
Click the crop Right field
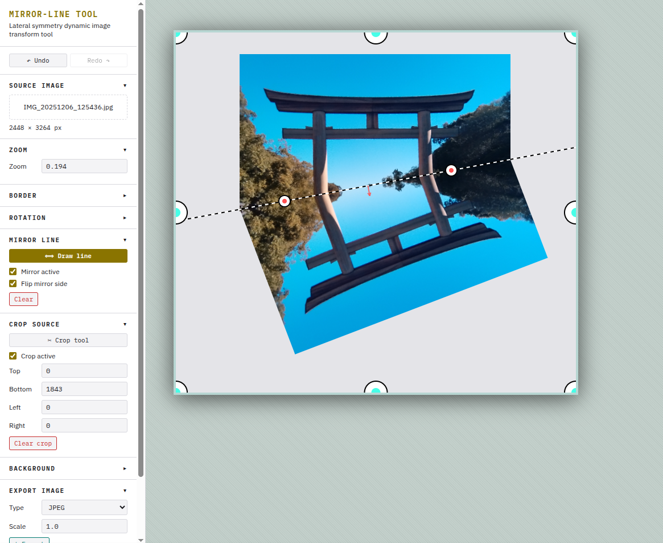(x=84, y=426)
